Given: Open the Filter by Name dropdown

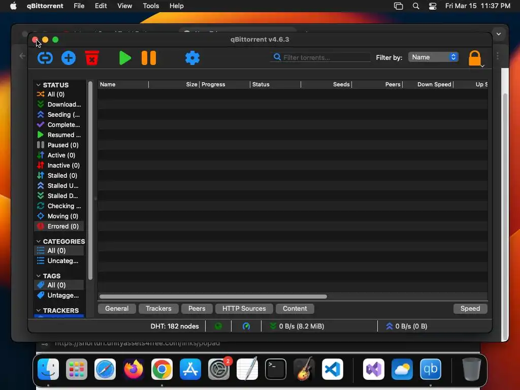Looking at the screenshot, I should [434, 57].
